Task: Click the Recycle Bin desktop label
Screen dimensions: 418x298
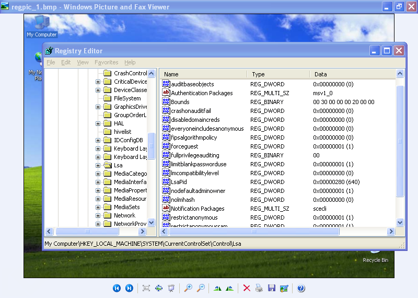Action: [x=375, y=260]
